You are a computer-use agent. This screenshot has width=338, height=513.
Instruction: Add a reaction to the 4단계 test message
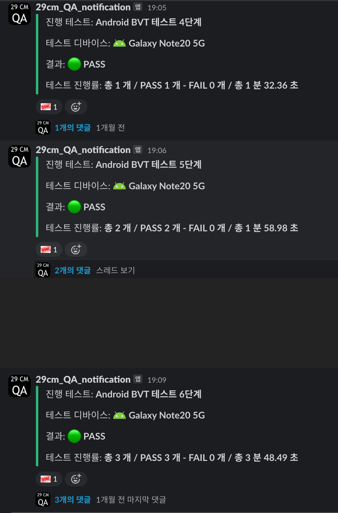coord(76,107)
